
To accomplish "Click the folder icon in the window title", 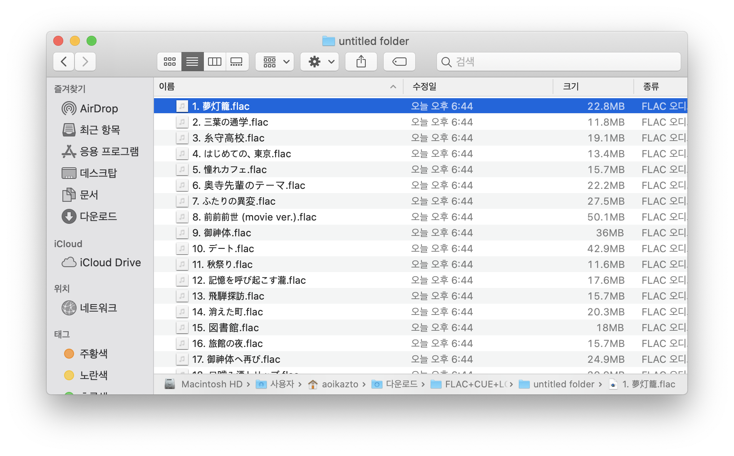I will [328, 41].
